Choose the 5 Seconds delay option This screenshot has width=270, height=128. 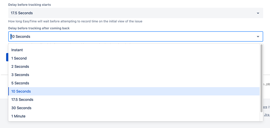pos(20,83)
